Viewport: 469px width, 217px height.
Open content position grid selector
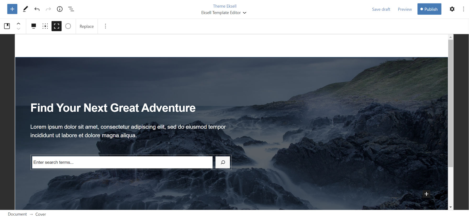point(45,26)
